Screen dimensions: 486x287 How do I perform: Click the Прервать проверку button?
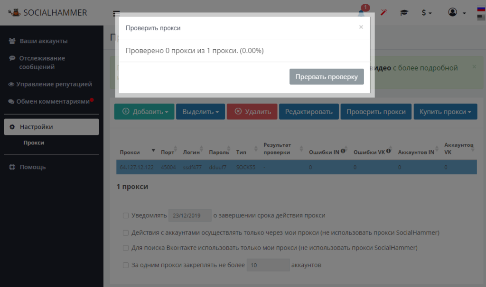point(327,77)
